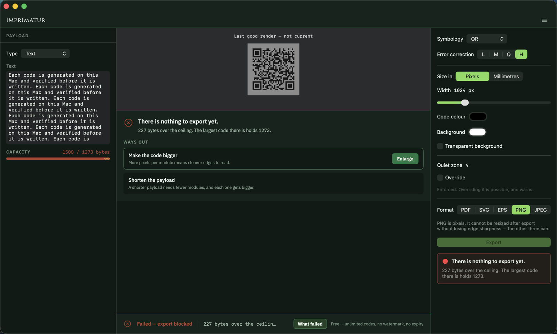Open the payload Type dropdown
This screenshot has height=334, width=557.
click(45, 54)
